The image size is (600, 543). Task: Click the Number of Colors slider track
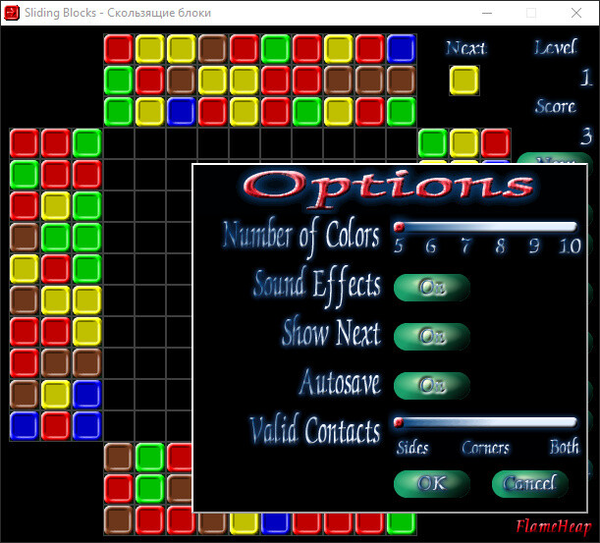pos(485,227)
